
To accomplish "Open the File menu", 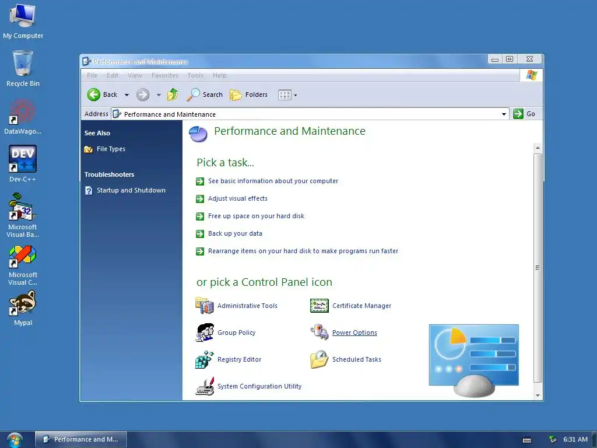I will pyautogui.click(x=92, y=75).
